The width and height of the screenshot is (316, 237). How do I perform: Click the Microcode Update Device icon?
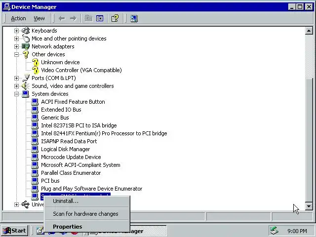coord(35,157)
